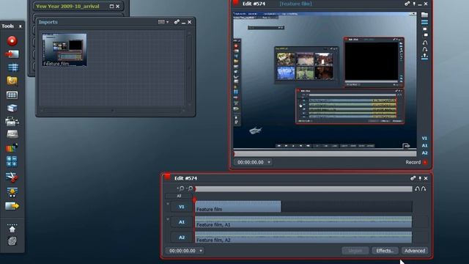
Task: Click the greyed Unjoin button
Action: (355, 251)
